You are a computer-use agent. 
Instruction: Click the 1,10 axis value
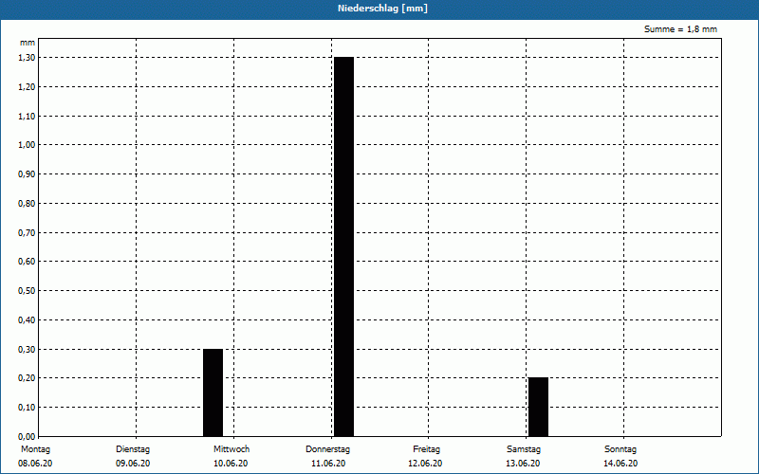point(27,116)
